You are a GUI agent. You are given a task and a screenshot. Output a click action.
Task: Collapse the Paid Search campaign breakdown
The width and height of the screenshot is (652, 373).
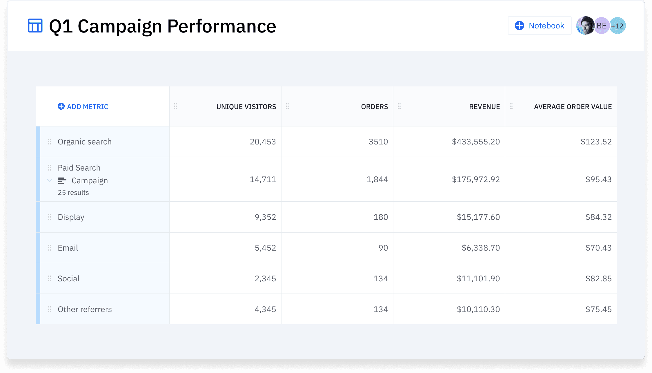coord(50,180)
